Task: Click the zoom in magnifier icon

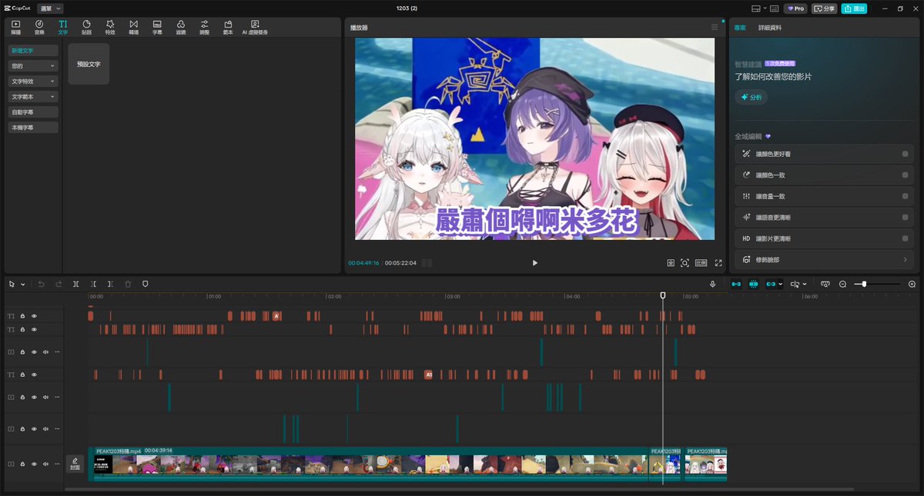Action: coord(912,284)
